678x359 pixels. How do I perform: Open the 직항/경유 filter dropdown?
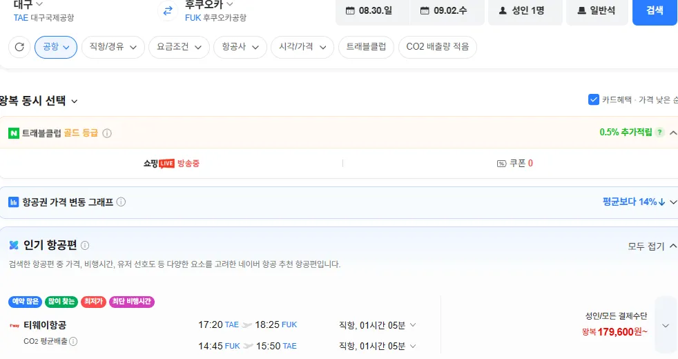(113, 47)
